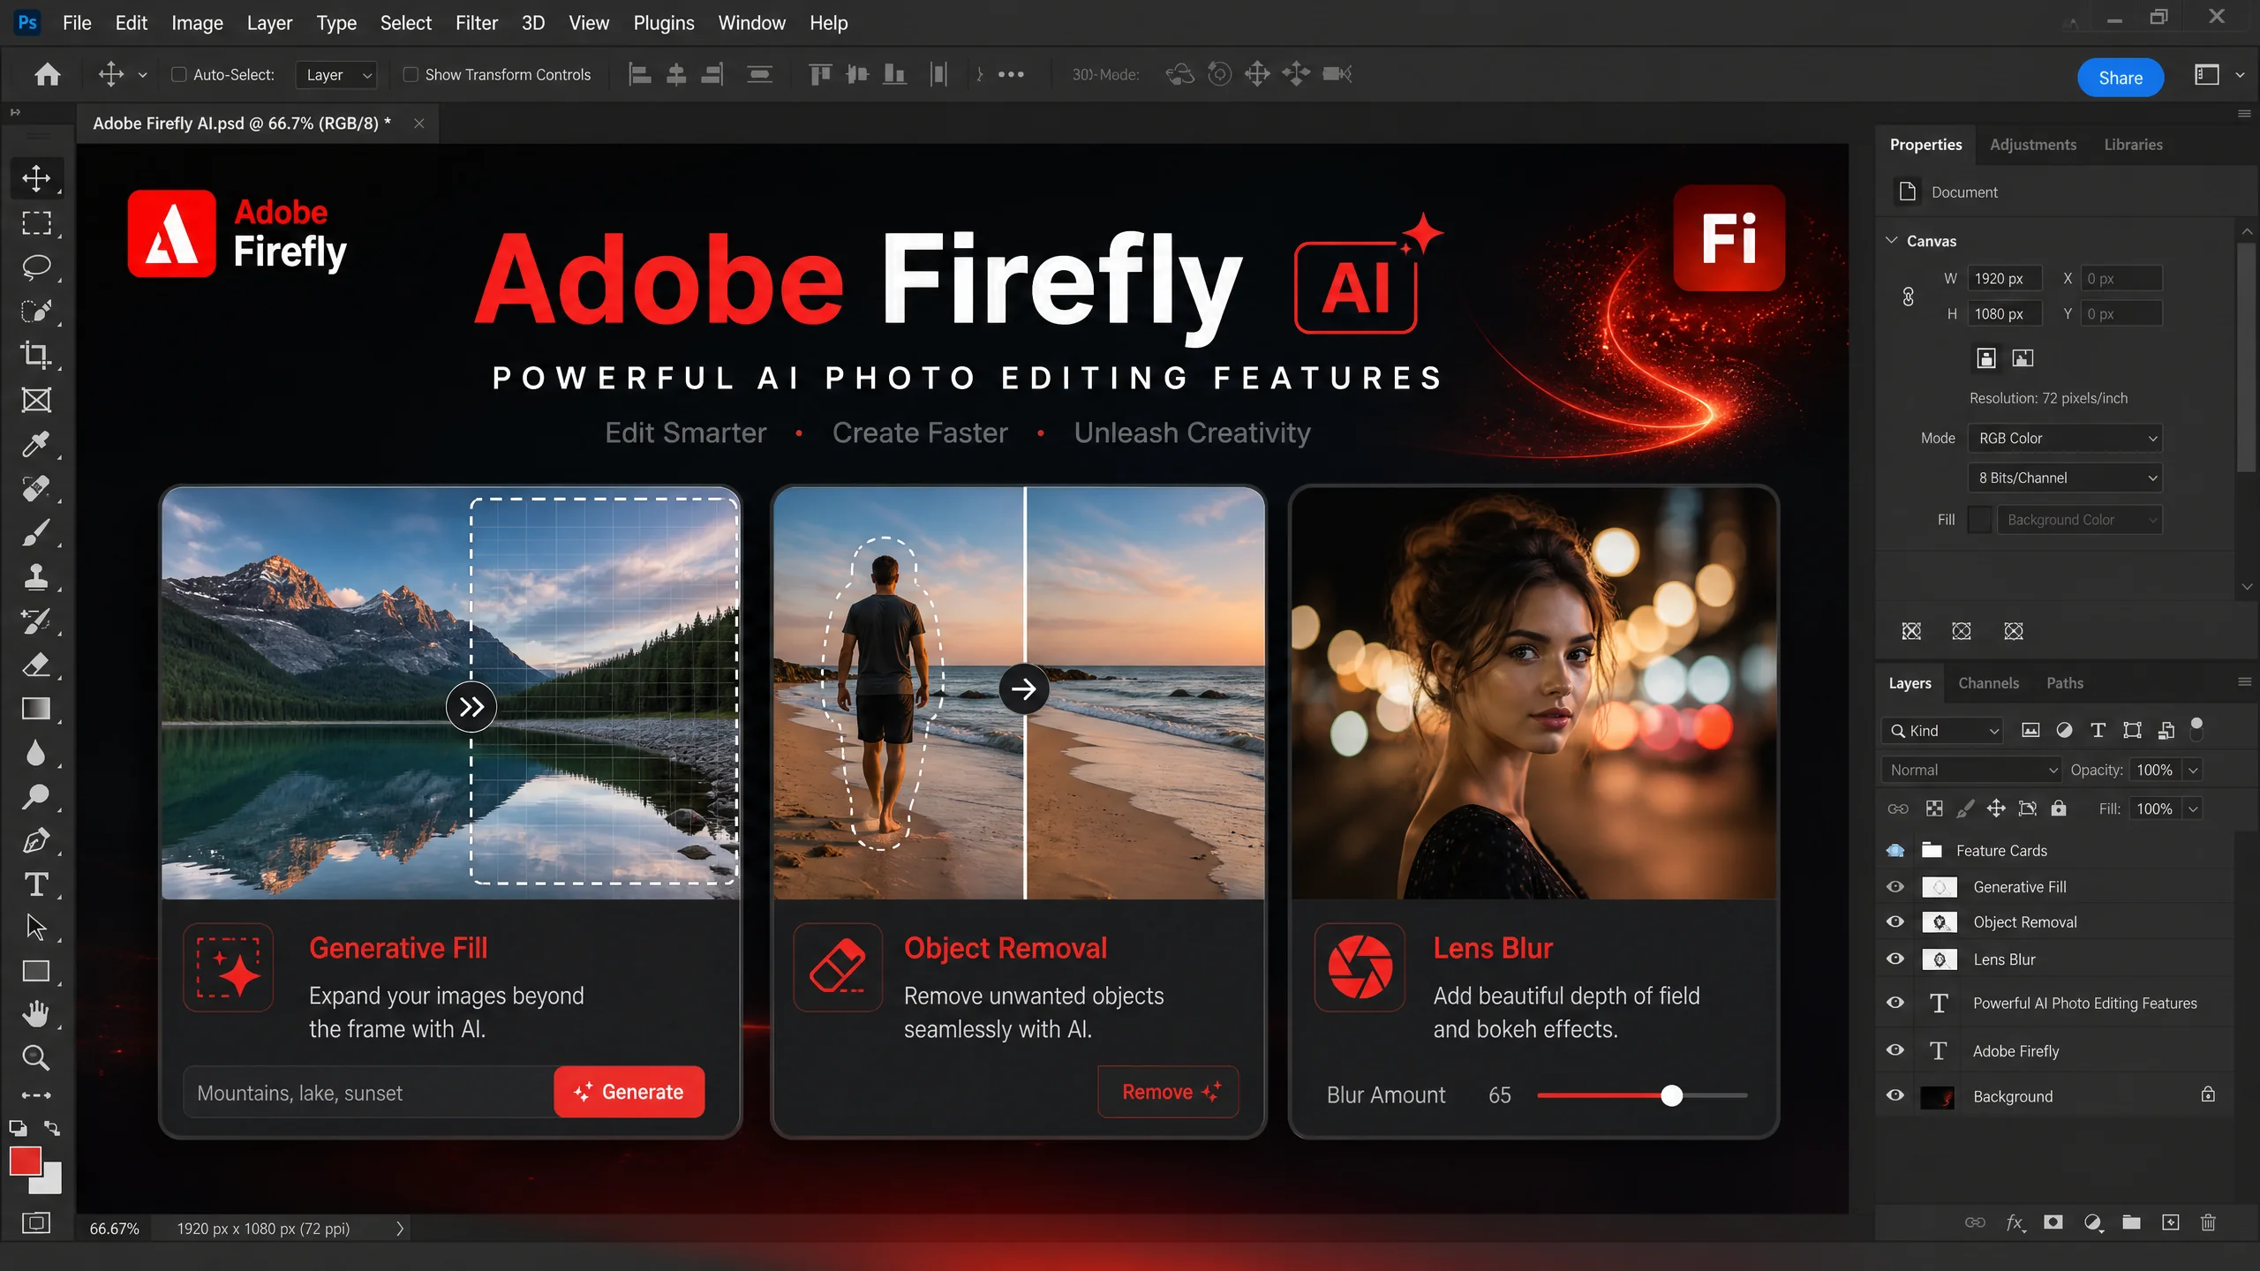
Task: Select the Hand tool
Action: [x=36, y=1014]
